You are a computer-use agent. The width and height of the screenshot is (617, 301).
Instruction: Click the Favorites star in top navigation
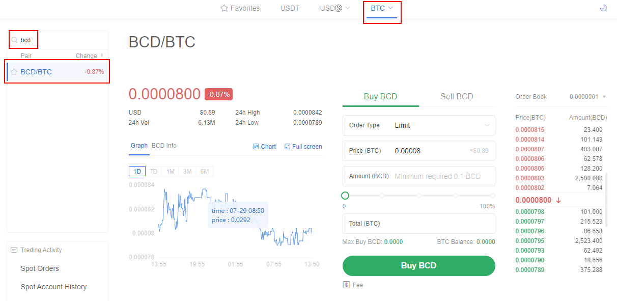point(223,8)
